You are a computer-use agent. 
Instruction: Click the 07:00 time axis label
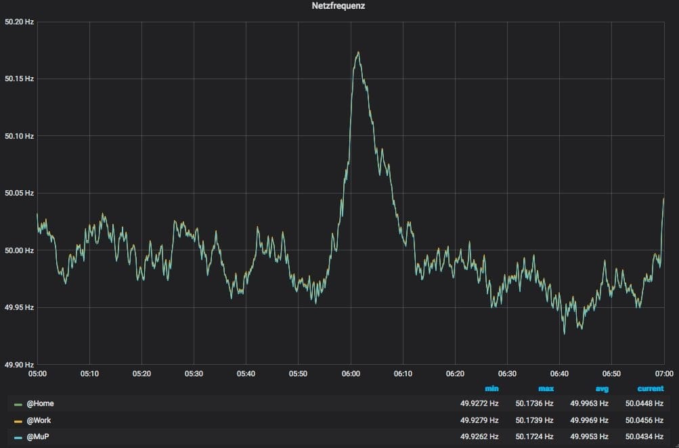663,374
